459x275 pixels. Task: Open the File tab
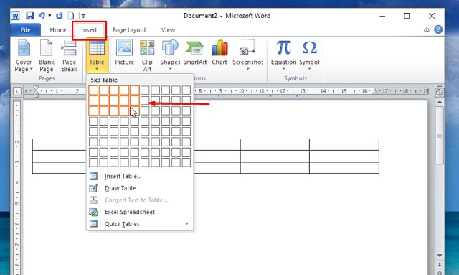(26, 30)
